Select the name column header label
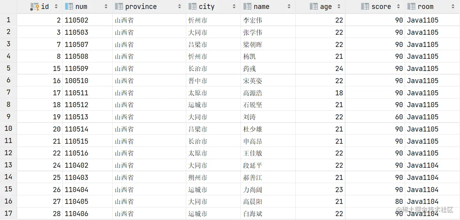The height and width of the screenshot is (220, 460). (x=261, y=7)
